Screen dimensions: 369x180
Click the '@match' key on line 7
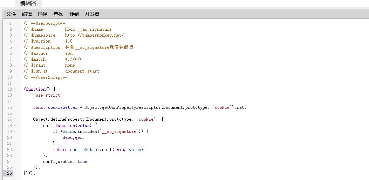point(38,59)
